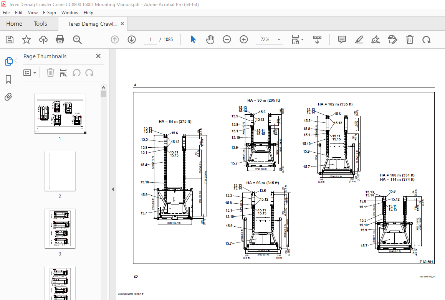Click the page number "62" footer text
445x300 pixels.
click(136, 277)
